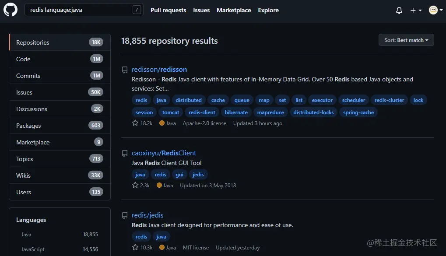The width and height of the screenshot is (446, 256).
Task: Click the tomcat topic tag
Action: (x=171, y=112)
